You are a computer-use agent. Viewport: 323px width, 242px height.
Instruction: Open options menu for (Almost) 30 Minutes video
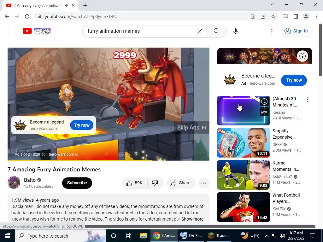308,100
